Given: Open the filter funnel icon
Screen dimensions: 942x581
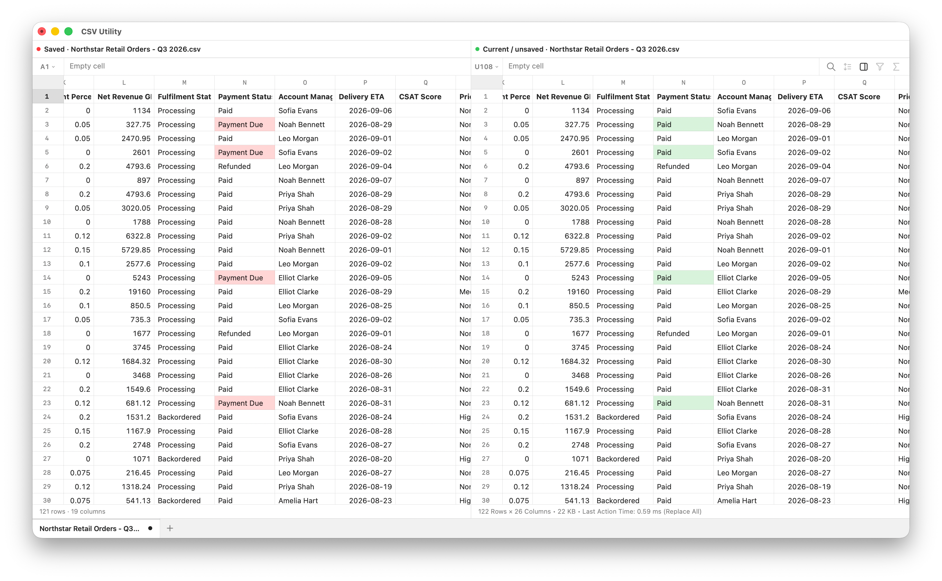Looking at the screenshot, I should tap(880, 66).
